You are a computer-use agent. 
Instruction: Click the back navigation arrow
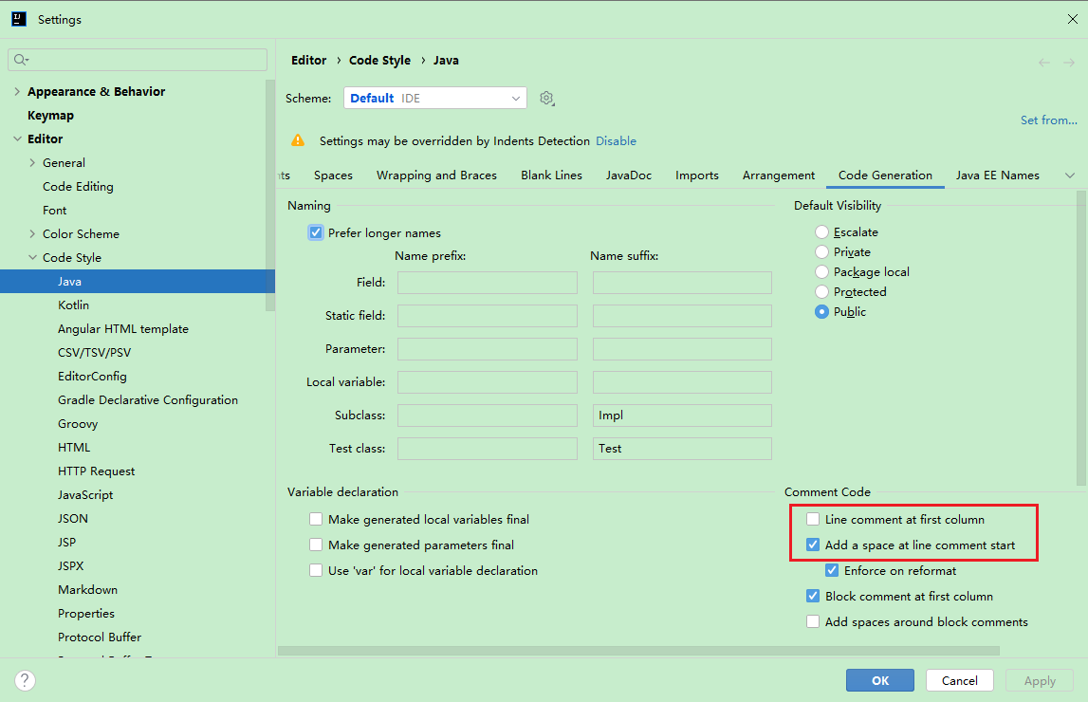coord(1043,63)
